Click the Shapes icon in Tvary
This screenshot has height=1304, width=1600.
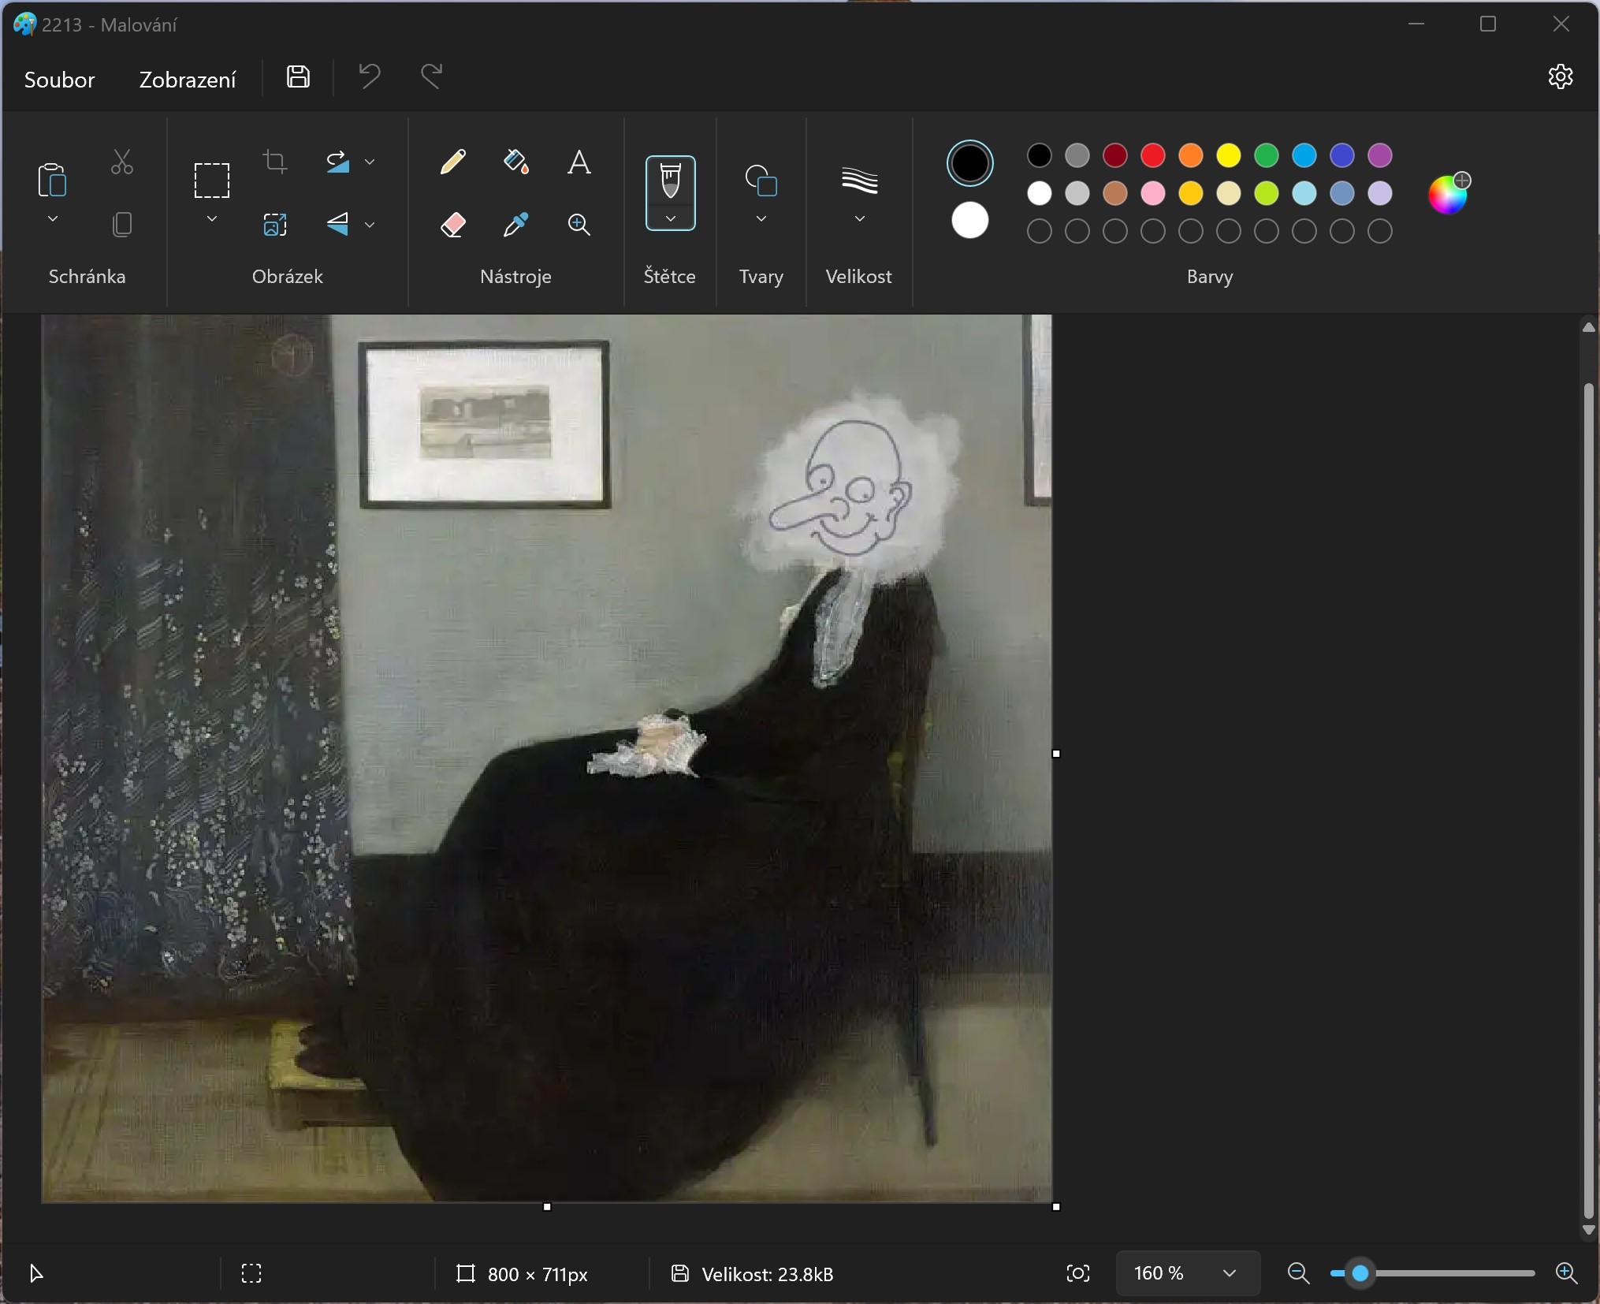[x=761, y=181]
